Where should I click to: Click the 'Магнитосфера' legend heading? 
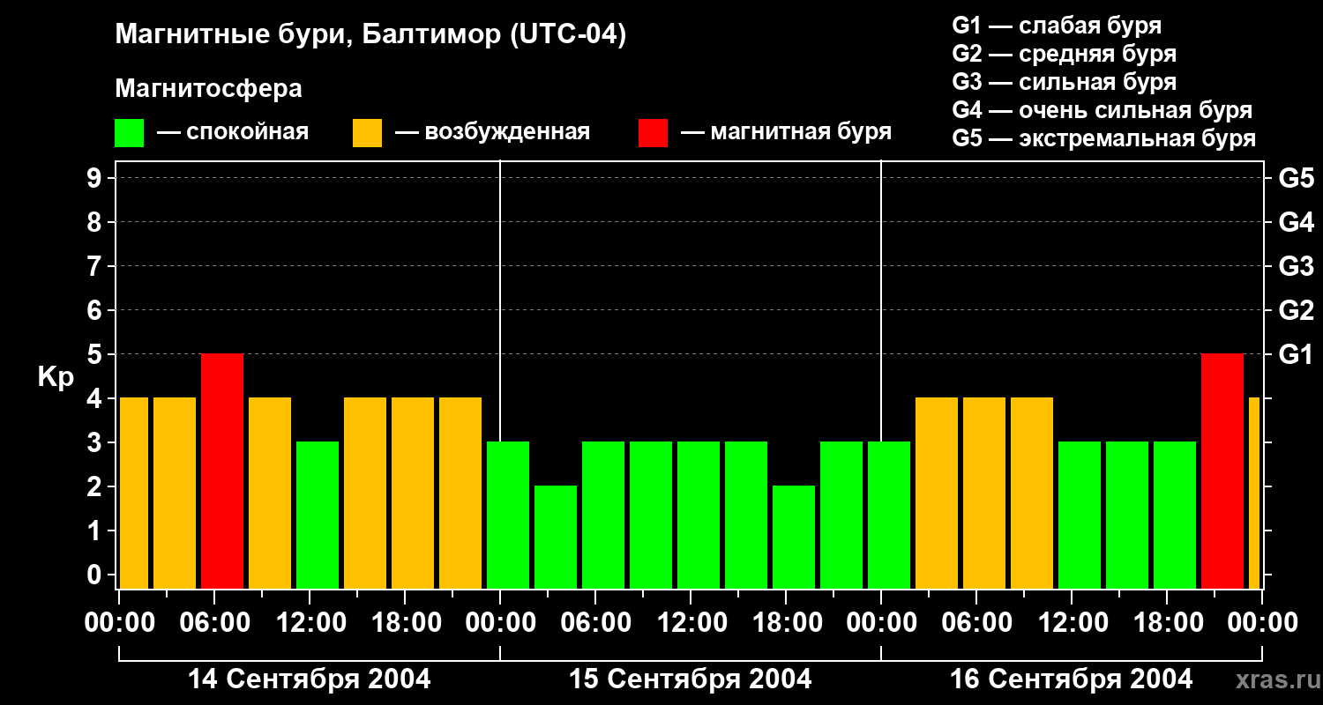pyautogui.click(x=208, y=89)
